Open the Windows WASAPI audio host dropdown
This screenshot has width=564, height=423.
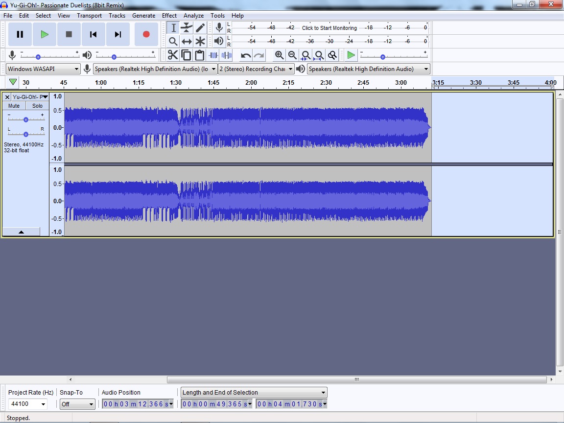[x=43, y=69]
